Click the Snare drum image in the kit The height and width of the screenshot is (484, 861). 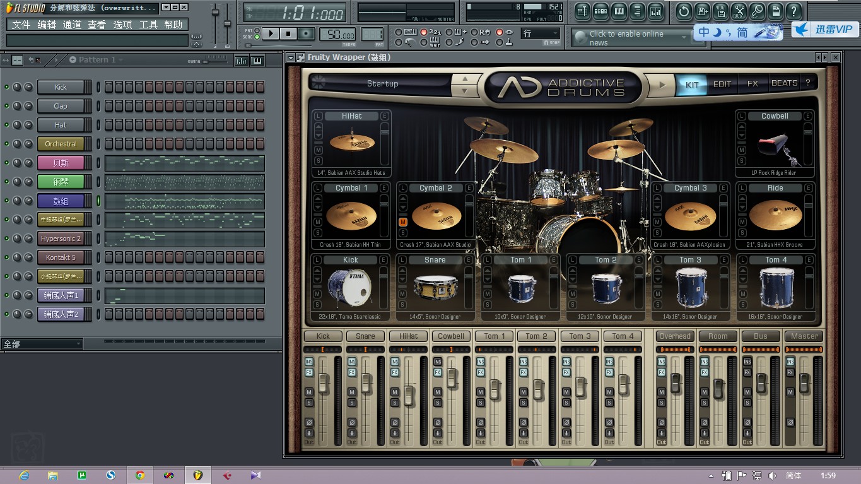tap(435, 287)
